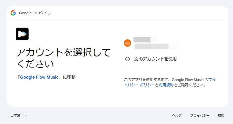Open the プライバシー footer link

[x=200, y=115]
